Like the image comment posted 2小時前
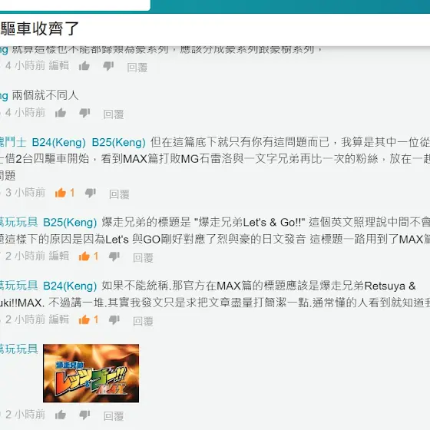 tap(61, 415)
